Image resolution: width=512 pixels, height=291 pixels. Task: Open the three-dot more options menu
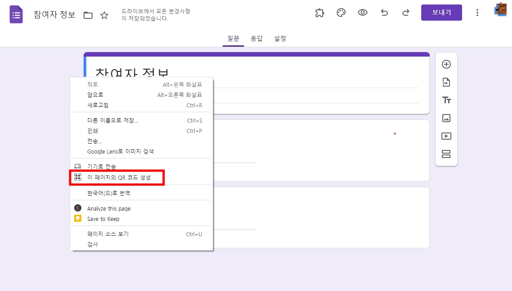pos(477,13)
